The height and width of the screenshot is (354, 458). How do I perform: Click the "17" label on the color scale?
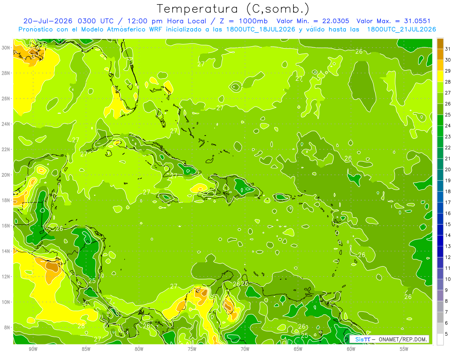tap(448, 202)
